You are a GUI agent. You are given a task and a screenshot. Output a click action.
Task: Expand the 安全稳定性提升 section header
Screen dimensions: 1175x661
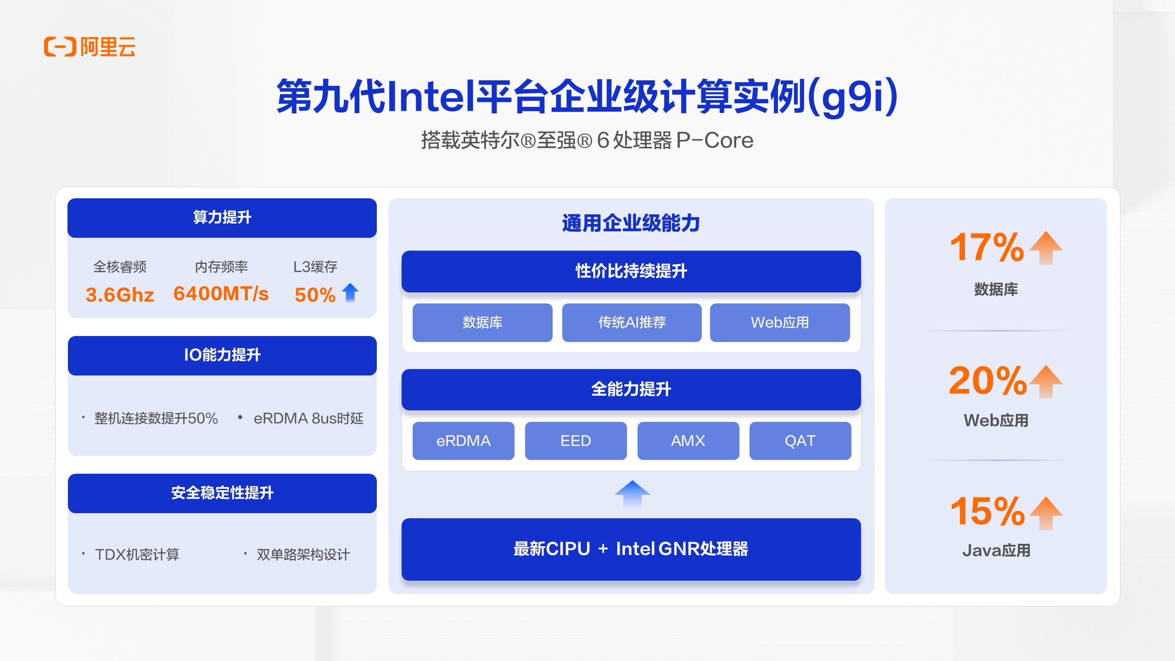(x=222, y=493)
